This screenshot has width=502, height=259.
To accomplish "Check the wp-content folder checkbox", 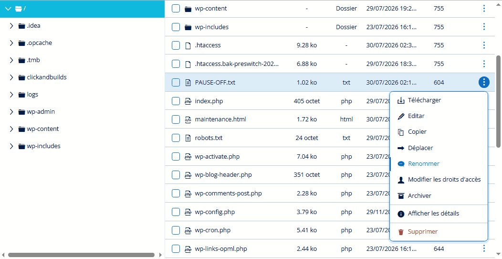I will tap(176, 8).
